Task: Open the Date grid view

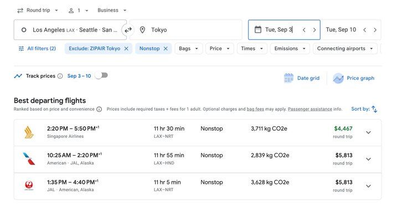Action: pos(302,78)
